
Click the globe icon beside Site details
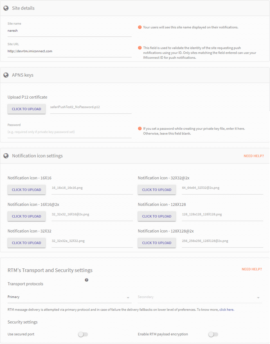pyautogui.click(x=6, y=8)
